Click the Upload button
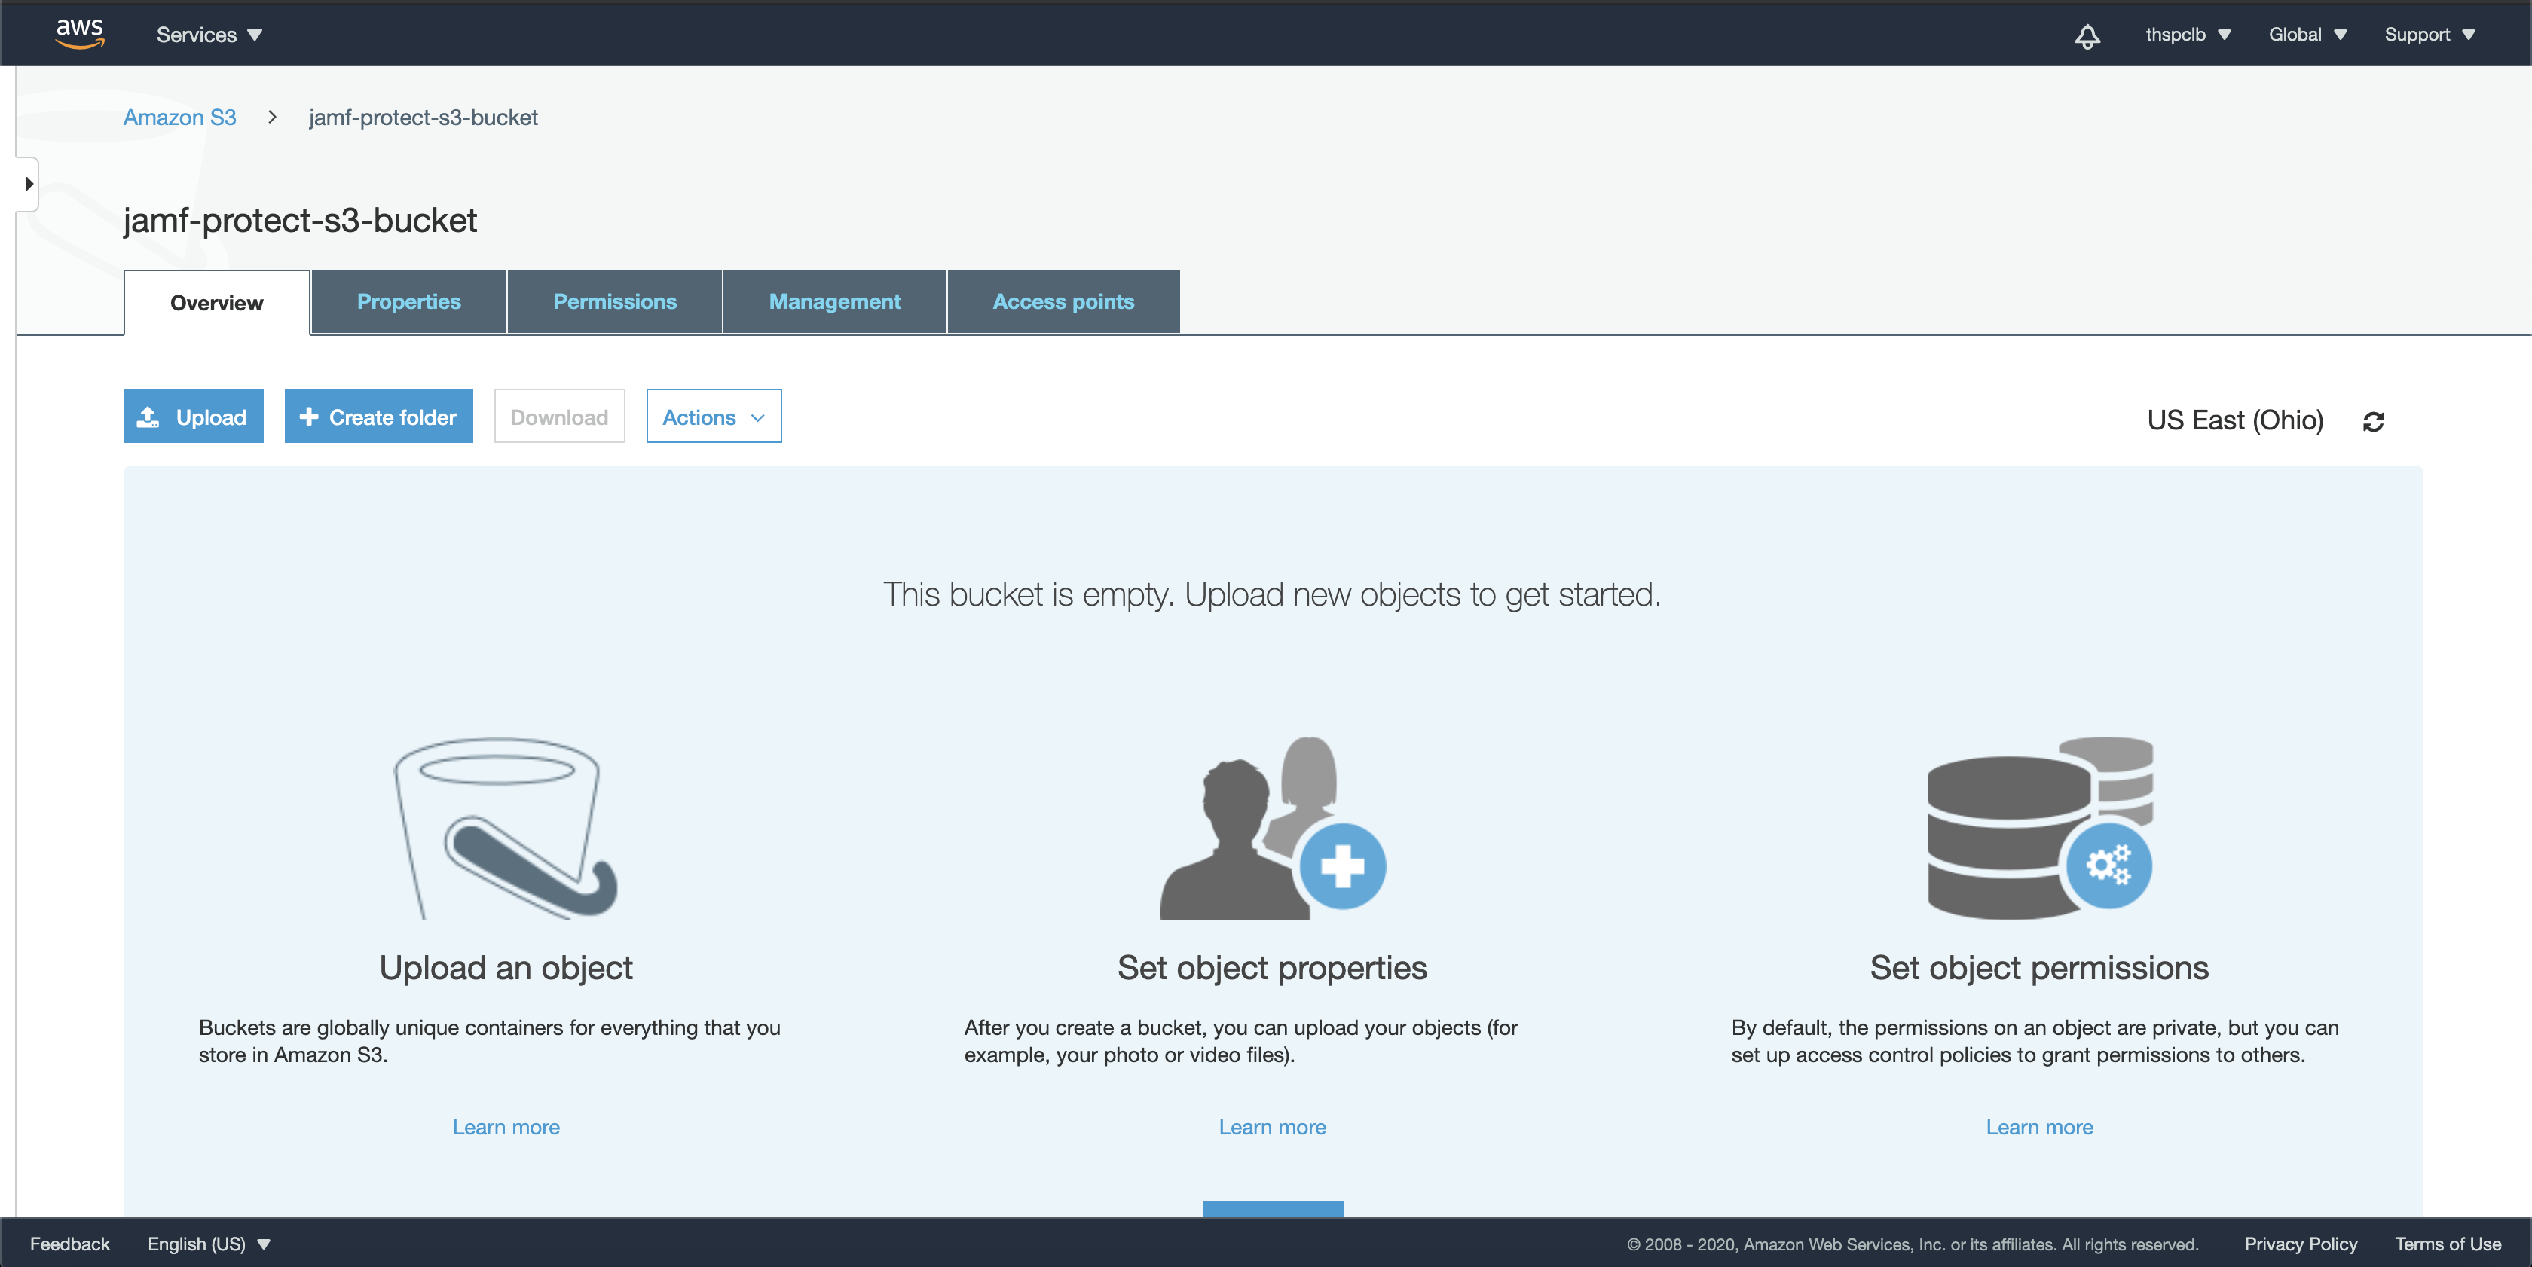Screen dimensions: 2532x1267 [x=193, y=417]
